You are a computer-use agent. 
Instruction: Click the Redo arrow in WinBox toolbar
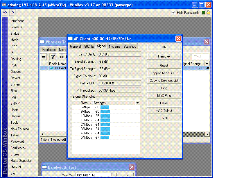(x=12, y=12)
